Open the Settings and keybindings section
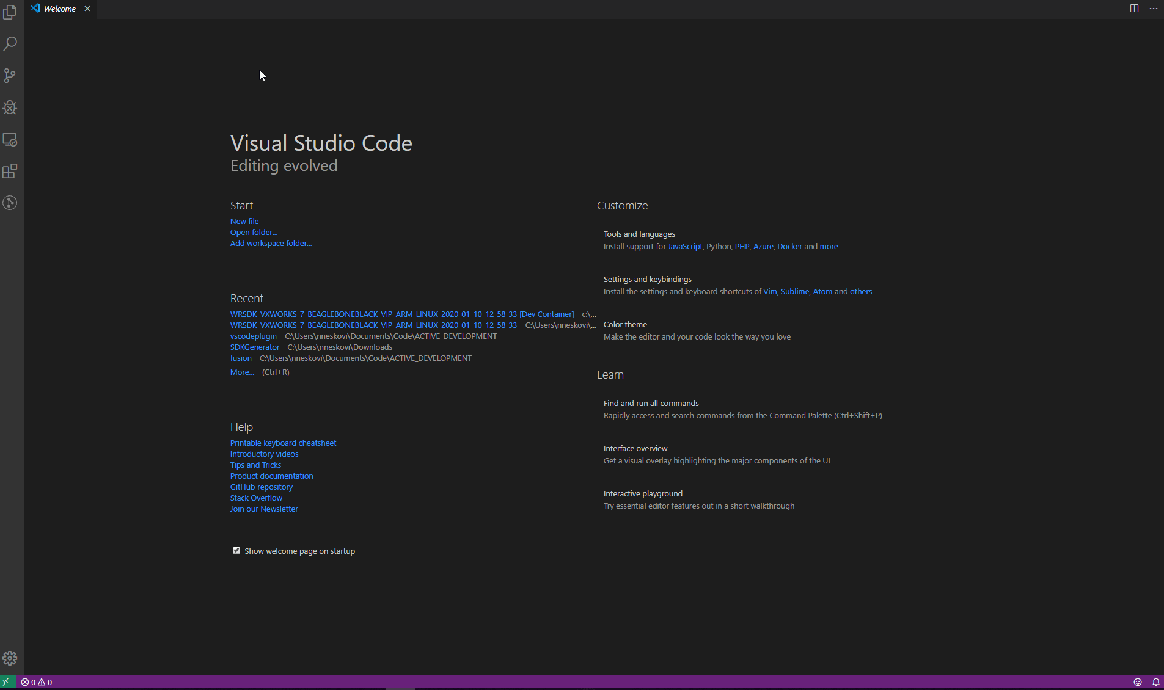 648,279
